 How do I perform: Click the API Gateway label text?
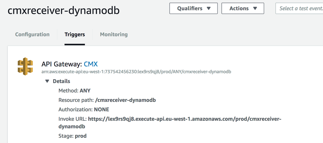point(61,64)
